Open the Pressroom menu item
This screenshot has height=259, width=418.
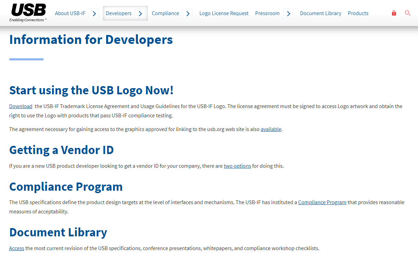click(x=267, y=13)
